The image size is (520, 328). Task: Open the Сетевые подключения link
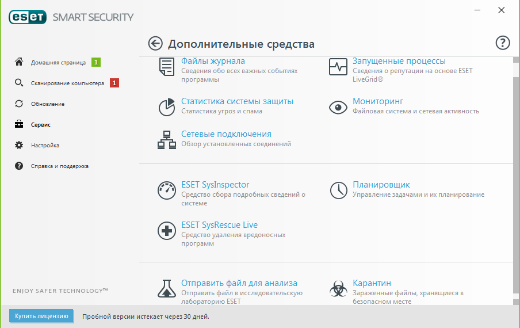tap(226, 134)
